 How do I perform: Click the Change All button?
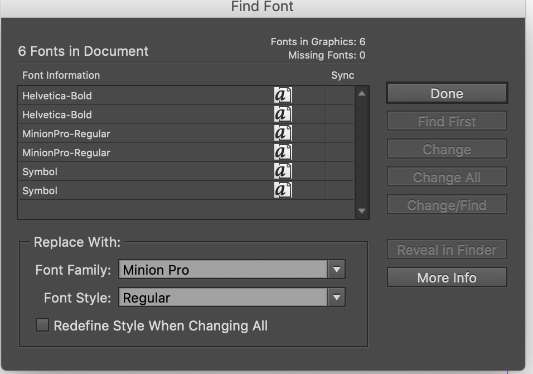point(446,176)
